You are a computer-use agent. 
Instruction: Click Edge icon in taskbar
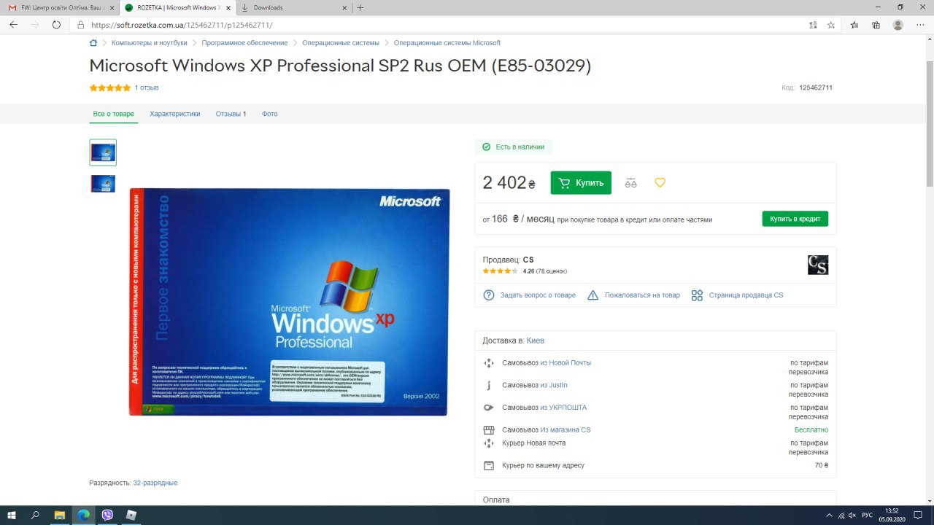coord(84,515)
